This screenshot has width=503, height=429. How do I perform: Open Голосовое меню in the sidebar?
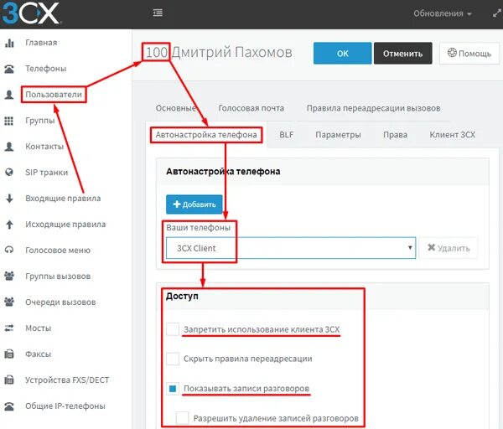(x=58, y=251)
